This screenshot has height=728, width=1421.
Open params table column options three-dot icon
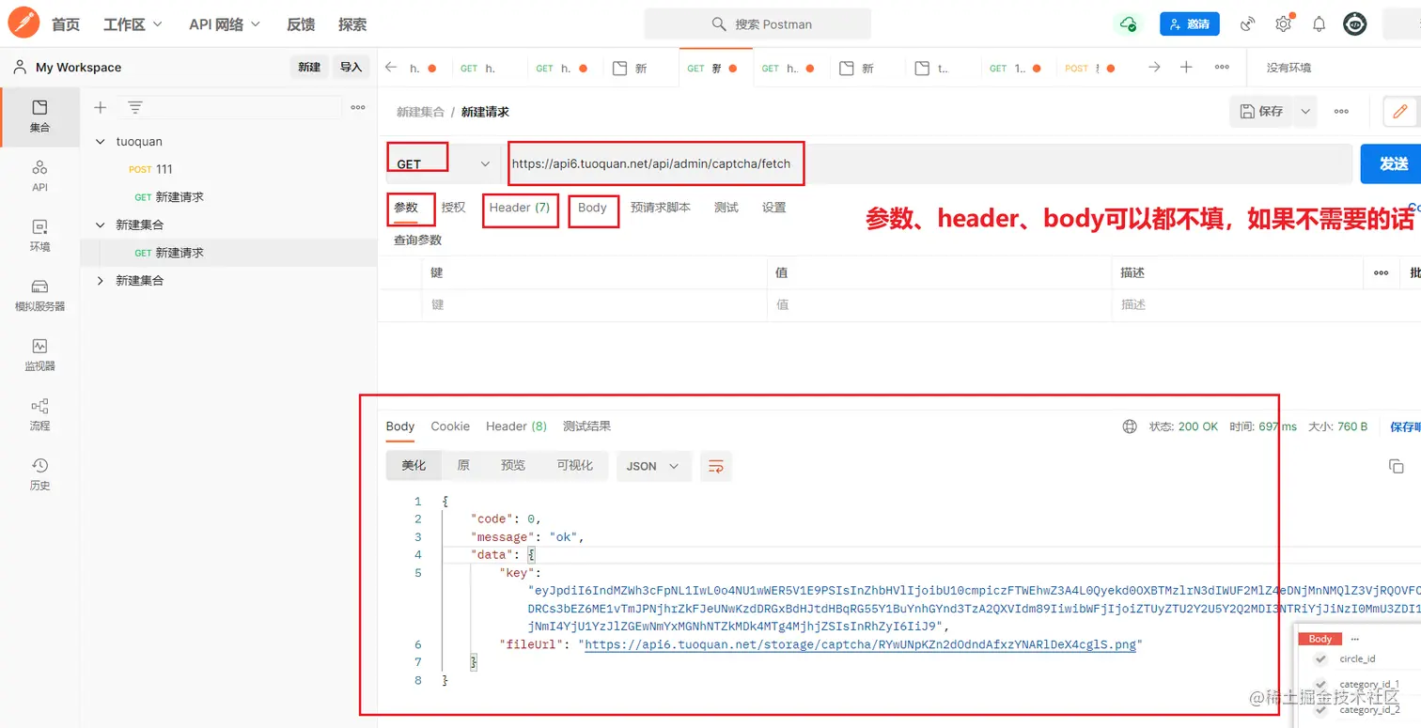pyautogui.click(x=1381, y=272)
